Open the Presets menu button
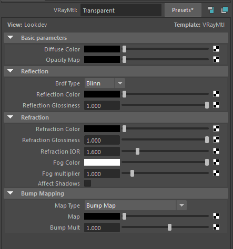The height and width of the screenshot is (249, 233). coord(183,10)
